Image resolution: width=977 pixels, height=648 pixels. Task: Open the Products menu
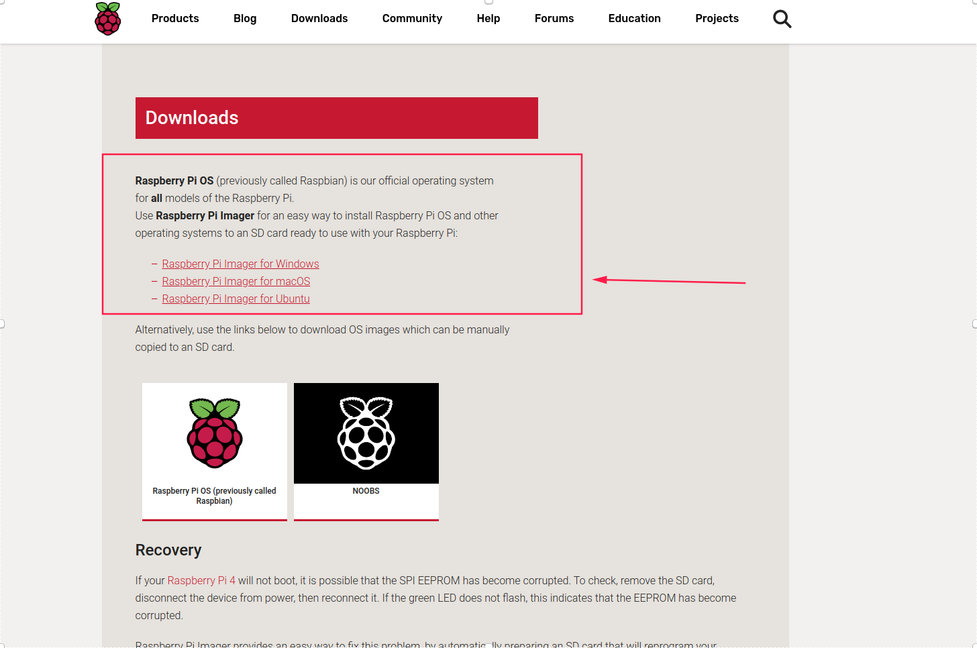[175, 19]
